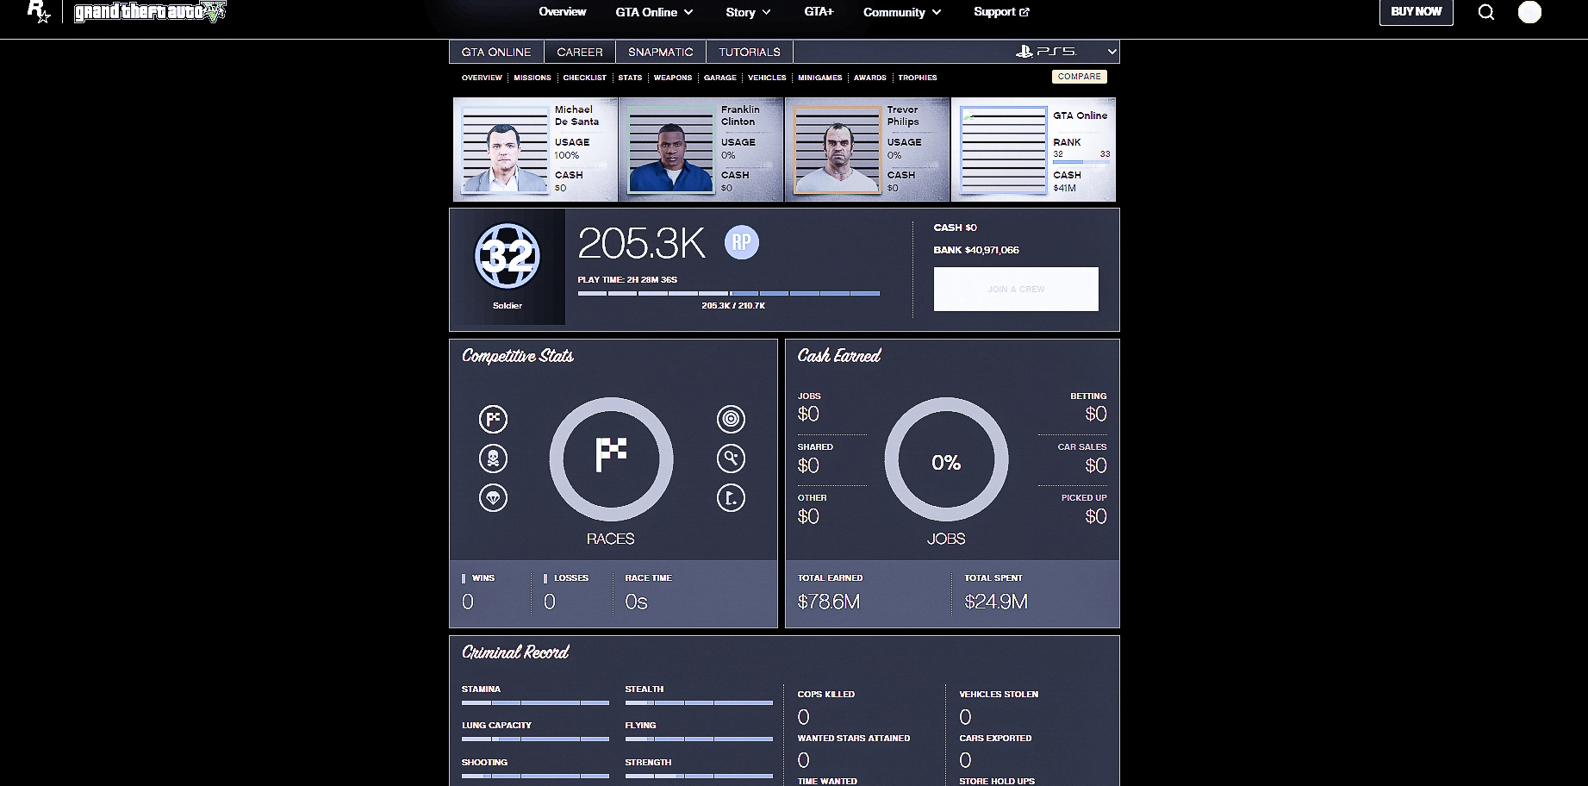Viewport: 1588px width, 786px height.
Task: Open the user profile avatar
Action: point(1529,12)
